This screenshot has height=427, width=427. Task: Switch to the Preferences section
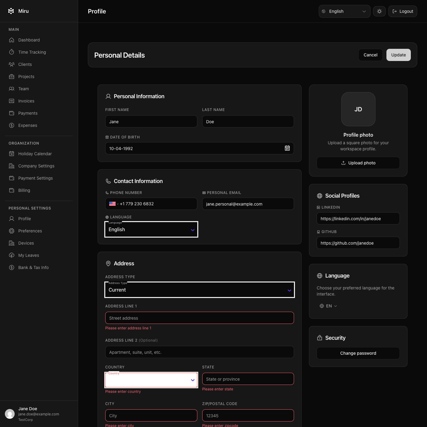[30, 231]
